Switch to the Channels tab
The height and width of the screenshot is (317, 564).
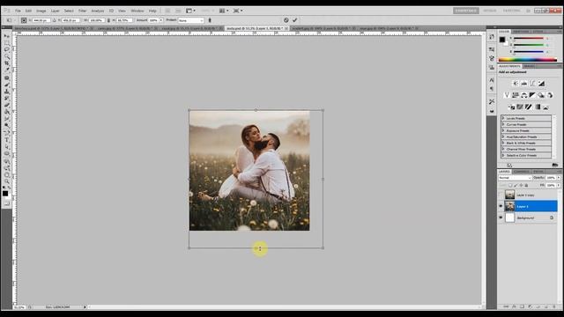(x=521, y=172)
